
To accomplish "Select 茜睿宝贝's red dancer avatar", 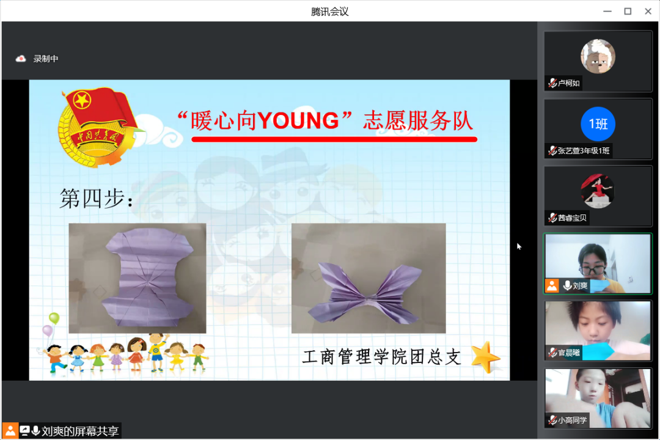I will (x=598, y=191).
